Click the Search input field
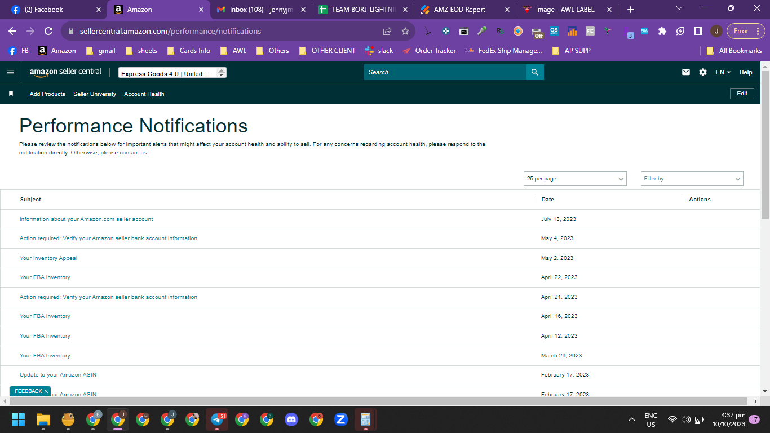Image resolution: width=770 pixels, height=433 pixels. 445,72
